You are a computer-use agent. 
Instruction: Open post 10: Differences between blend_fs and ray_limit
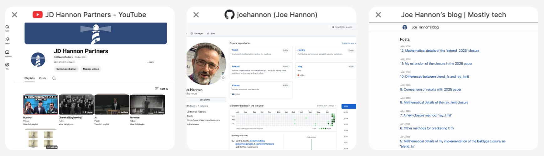434,76
